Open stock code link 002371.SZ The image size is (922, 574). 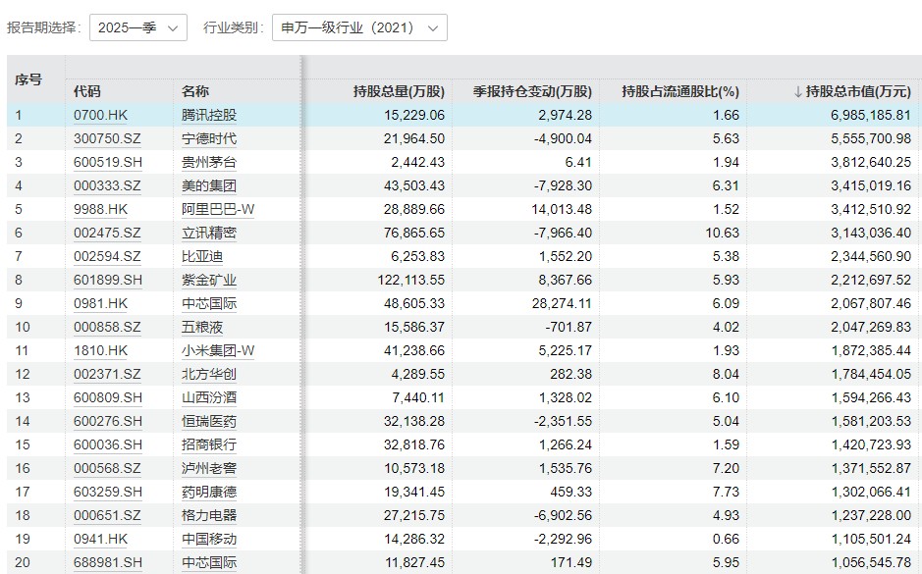tap(107, 374)
